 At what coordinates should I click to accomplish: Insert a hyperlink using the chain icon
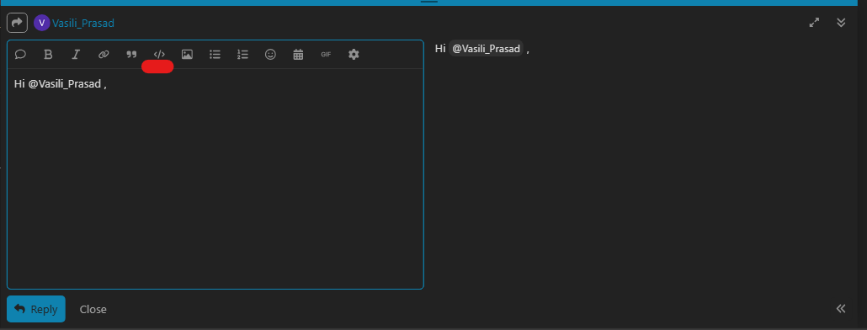point(104,54)
